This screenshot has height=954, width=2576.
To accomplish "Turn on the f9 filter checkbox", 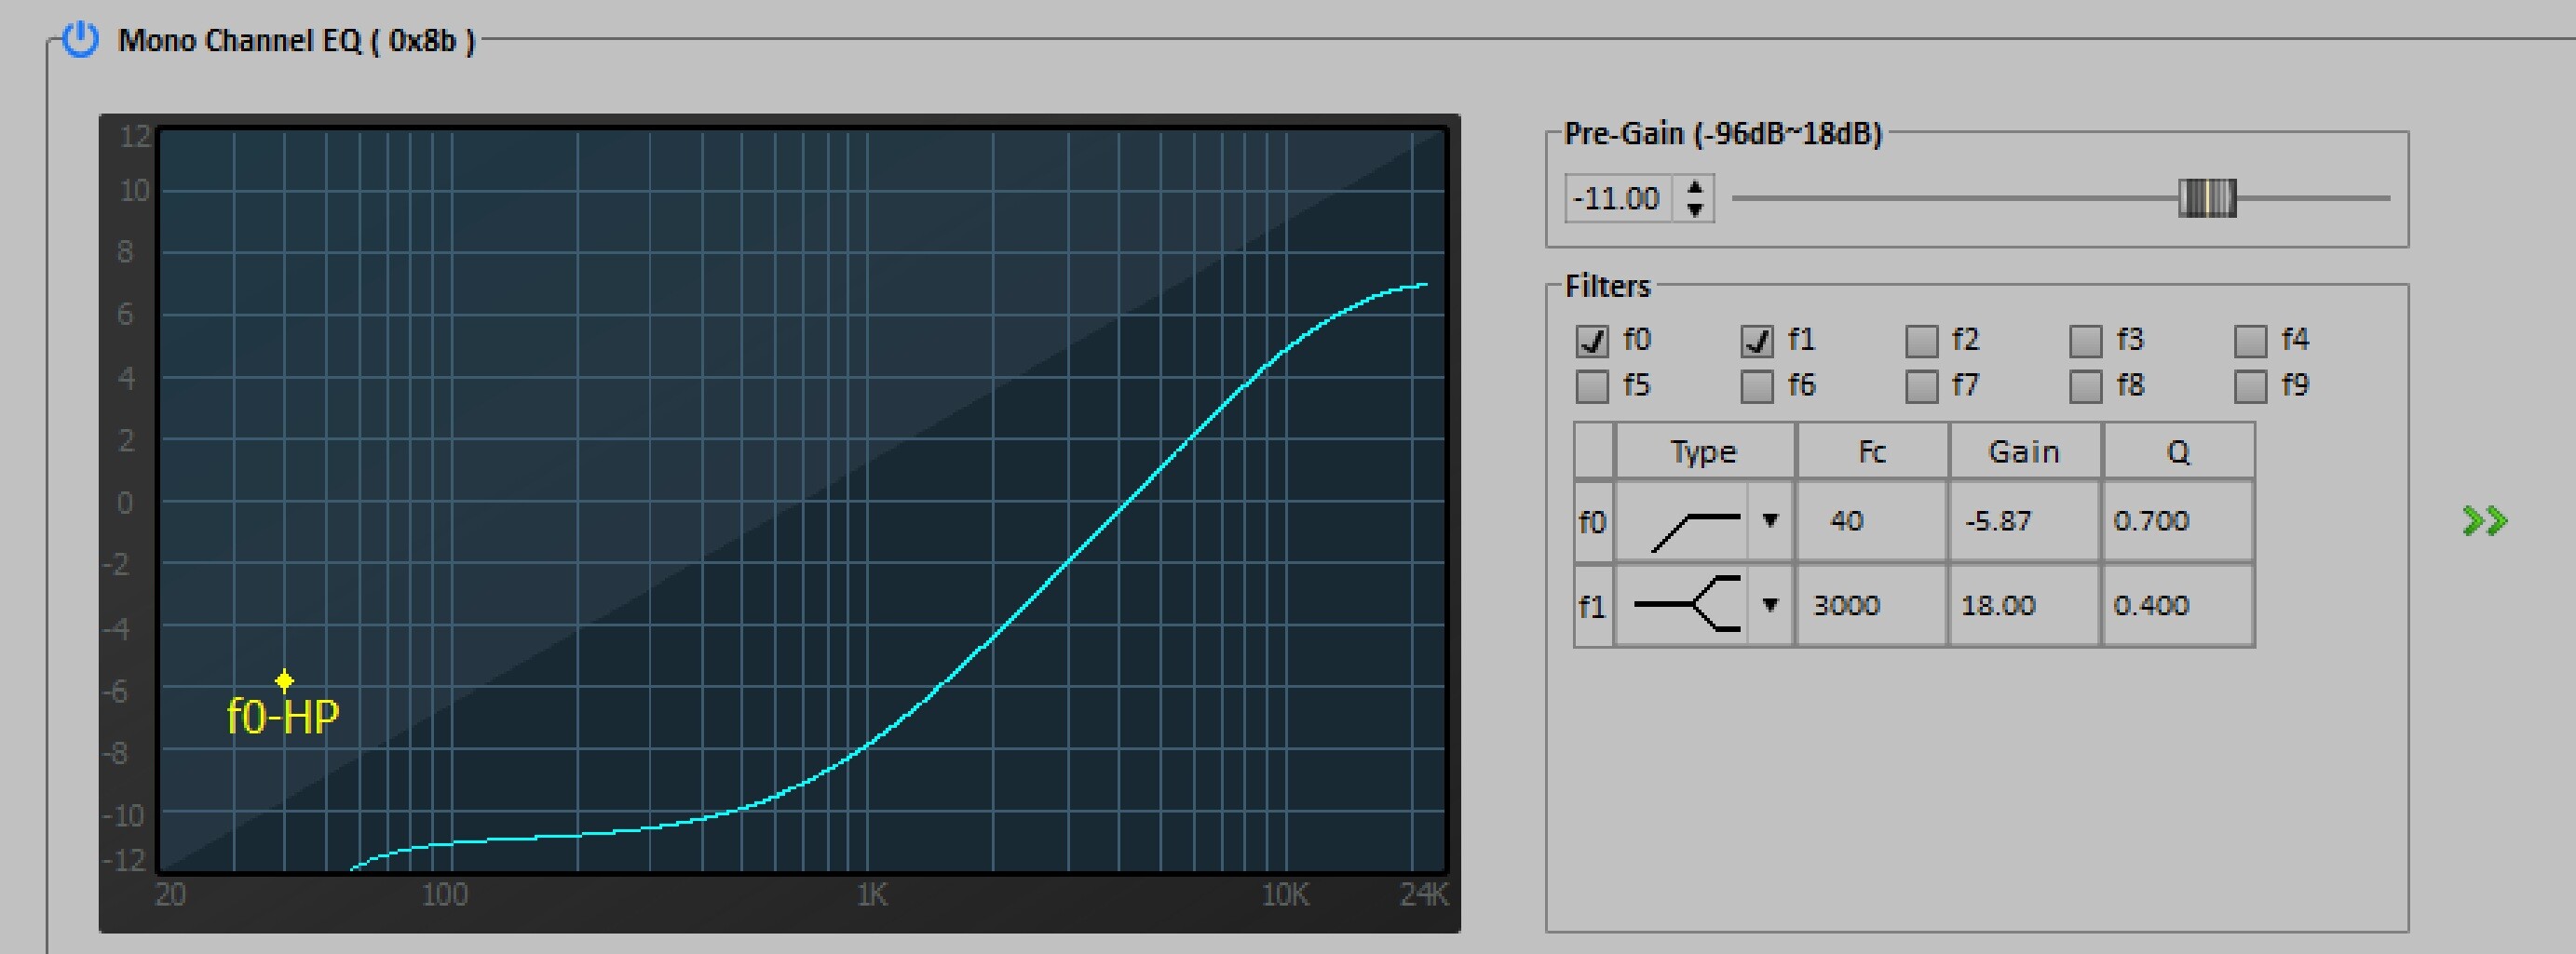I will point(2250,386).
